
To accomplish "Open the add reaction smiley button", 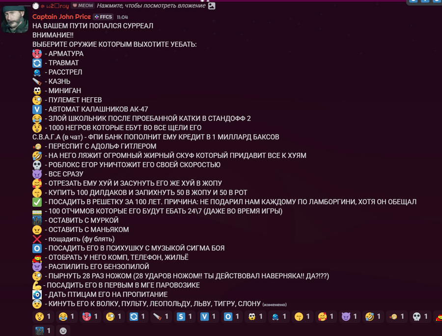I will (x=63, y=331).
